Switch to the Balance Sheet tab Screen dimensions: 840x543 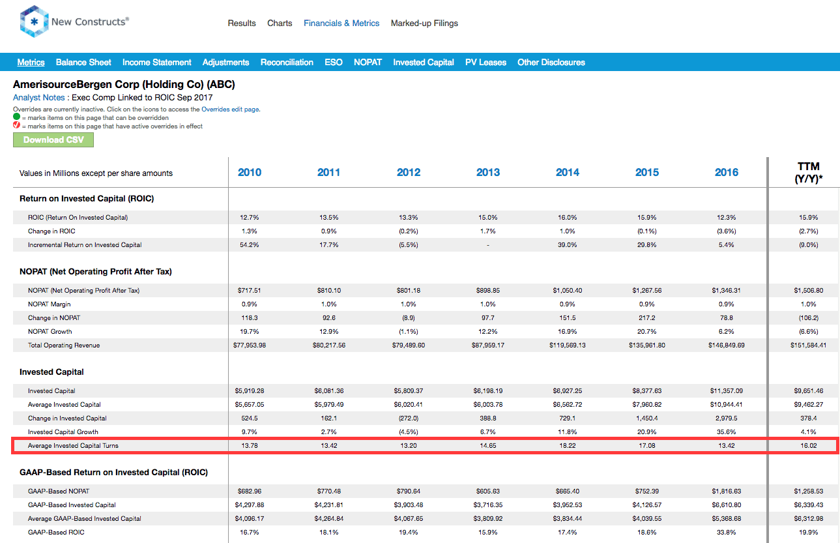point(83,62)
